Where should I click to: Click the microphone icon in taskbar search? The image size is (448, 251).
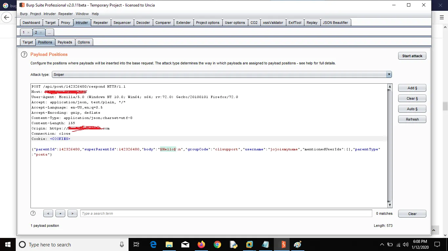[x=122, y=244]
